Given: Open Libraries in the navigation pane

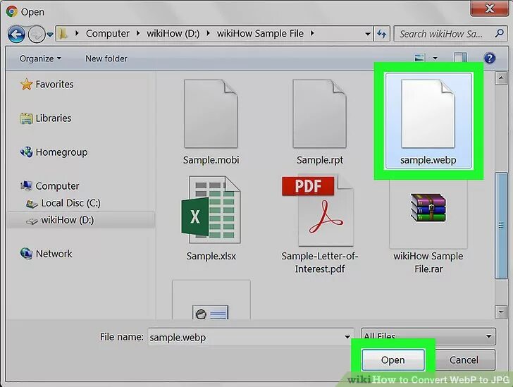Looking at the screenshot, I should click(x=54, y=118).
